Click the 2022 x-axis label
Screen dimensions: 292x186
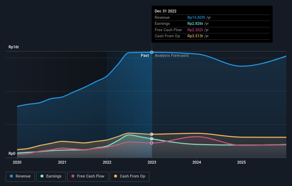click(x=107, y=163)
